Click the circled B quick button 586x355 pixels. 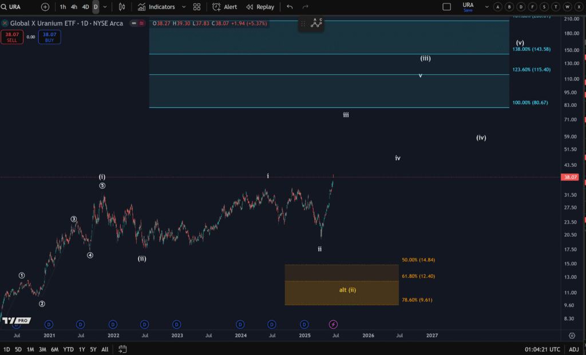(509, 7)
